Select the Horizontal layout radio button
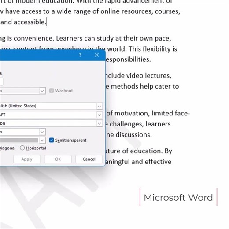 [22, 148]
